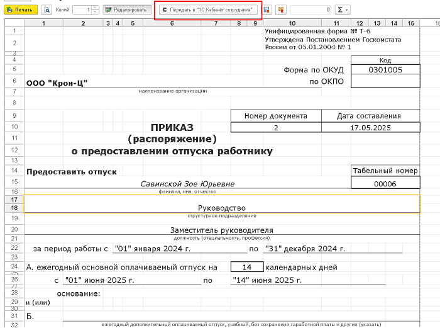Expand the Sigma sum dropdown arrow

(348, 10)
